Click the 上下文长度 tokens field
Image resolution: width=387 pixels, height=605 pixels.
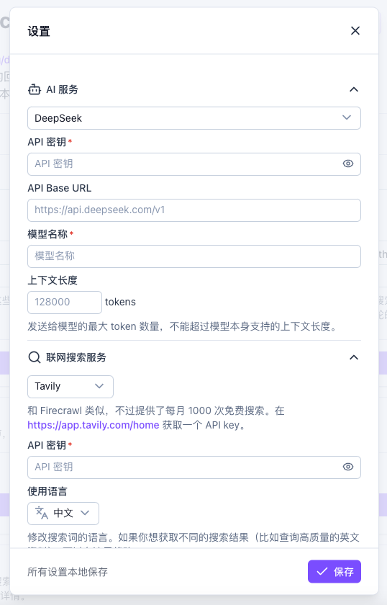pos(64,302)
